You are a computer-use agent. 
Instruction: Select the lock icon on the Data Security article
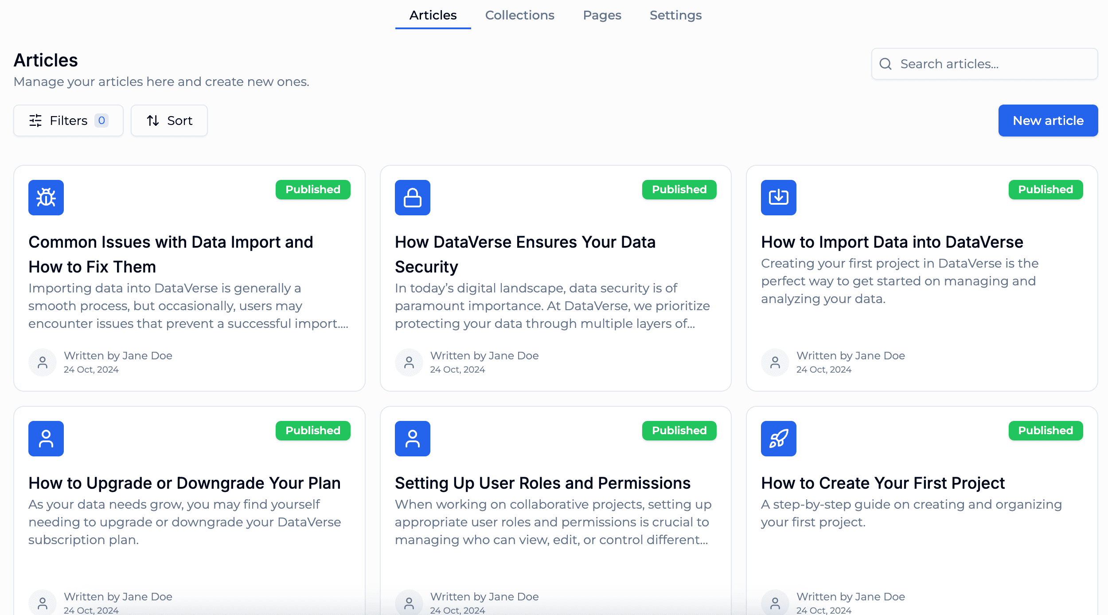[412, 198]
